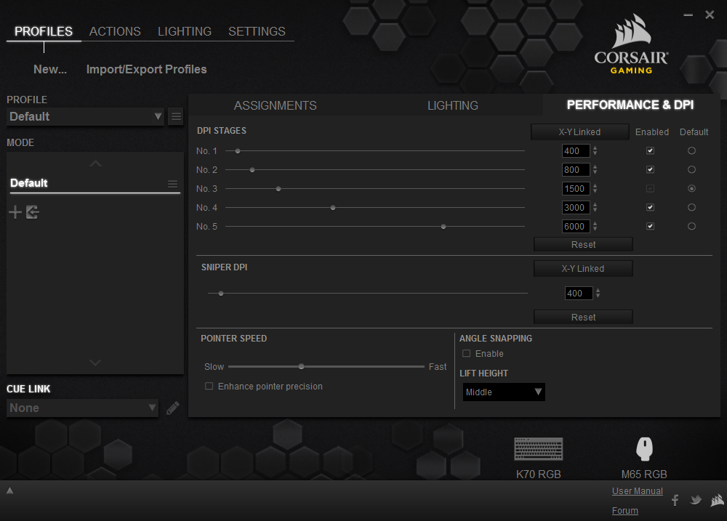The height and width of the screenshot is (521, 727).
Task: Open the Lift Height Middle dropdown
Action: [504, 392]
